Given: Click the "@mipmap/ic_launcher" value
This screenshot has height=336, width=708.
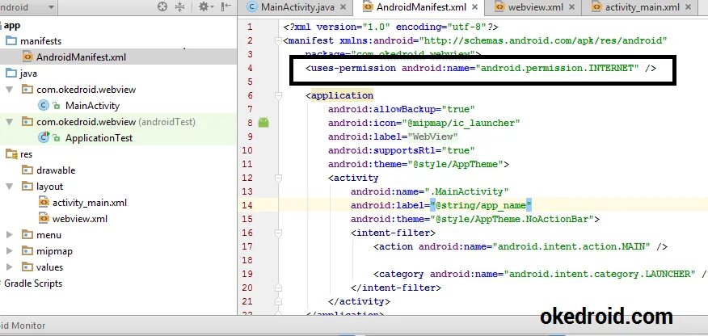Looking at the screenshot, I should (461, 123).
